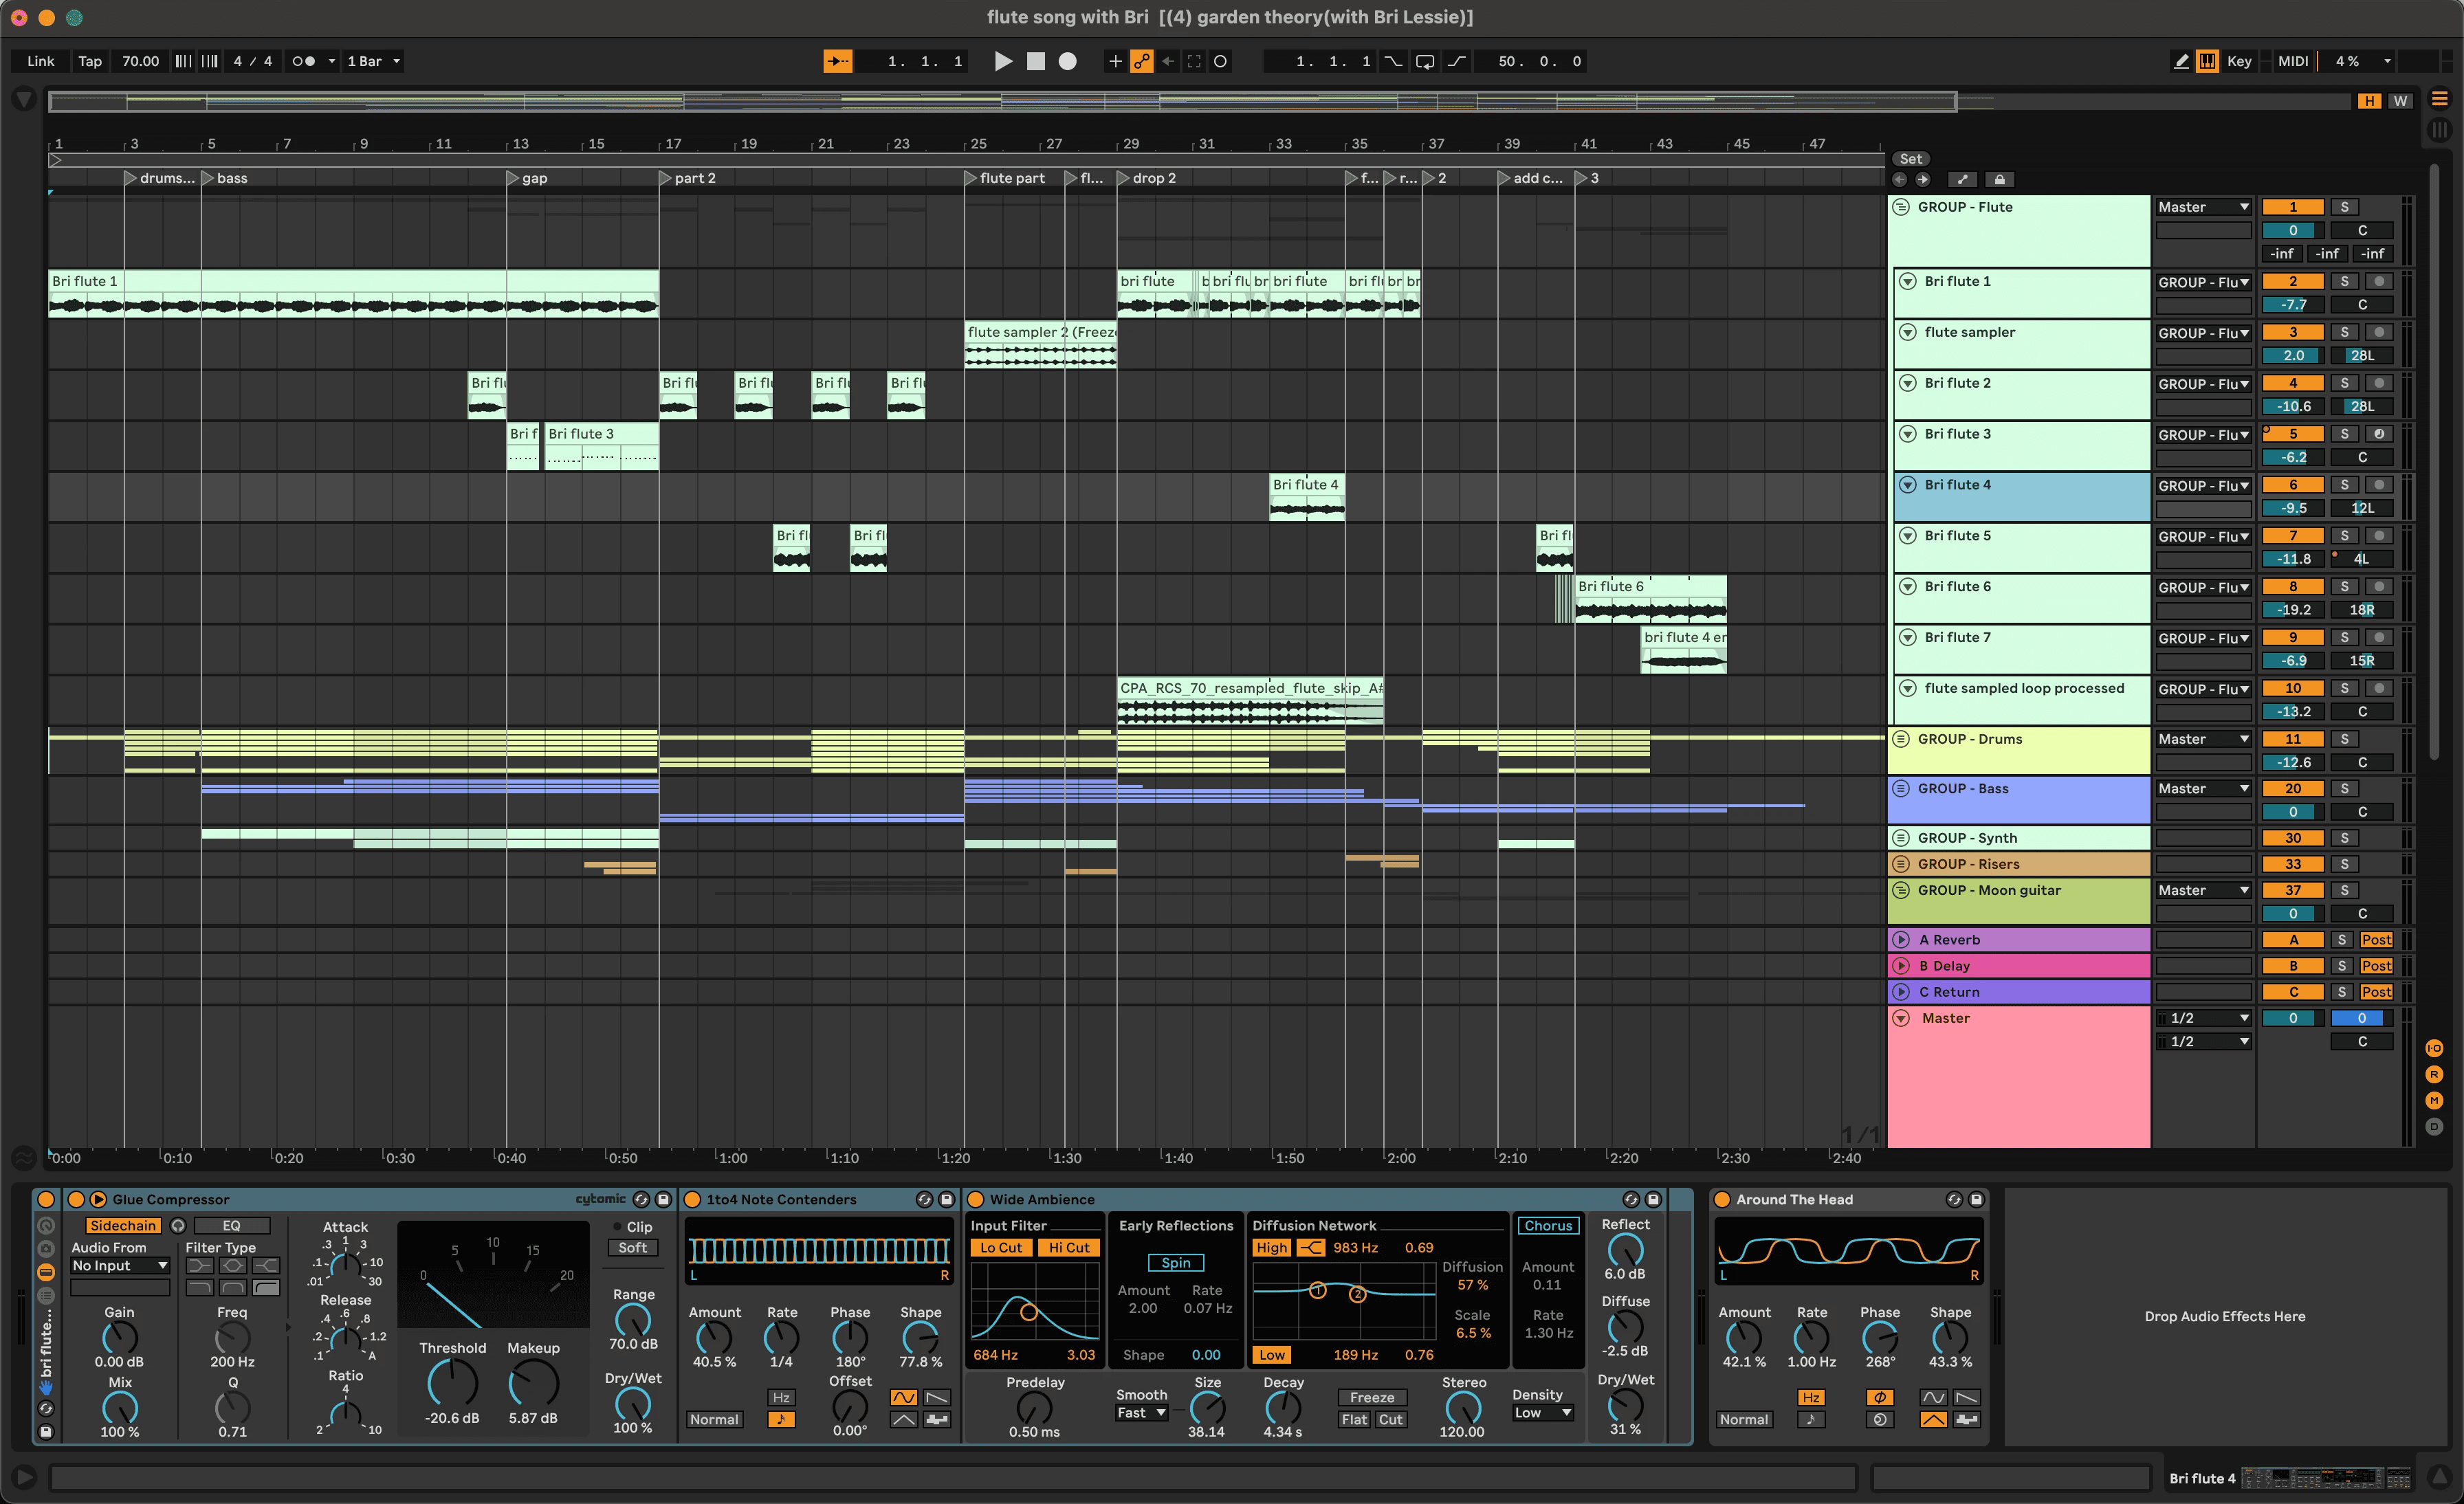Click the Key map mode switch

click(2239, 61)
